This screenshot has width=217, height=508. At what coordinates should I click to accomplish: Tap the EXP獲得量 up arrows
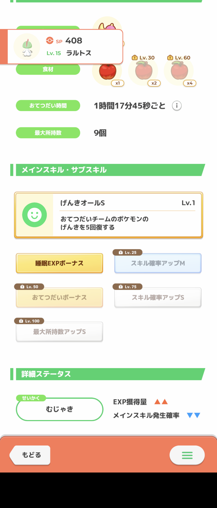point(161,402)
